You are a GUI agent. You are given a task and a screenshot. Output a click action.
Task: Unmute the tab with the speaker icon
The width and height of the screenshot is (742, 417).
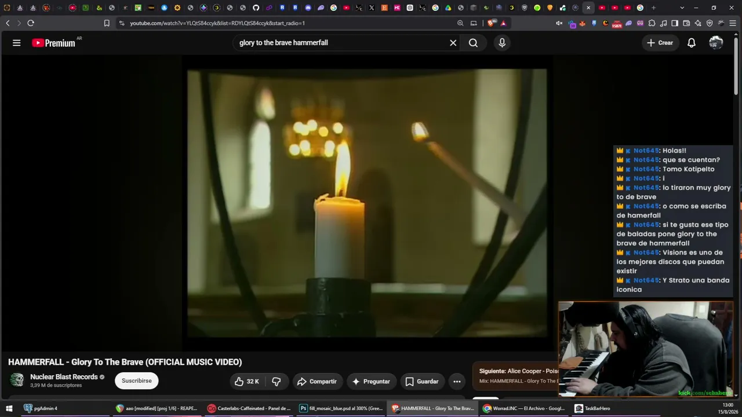tap(559, 23)
